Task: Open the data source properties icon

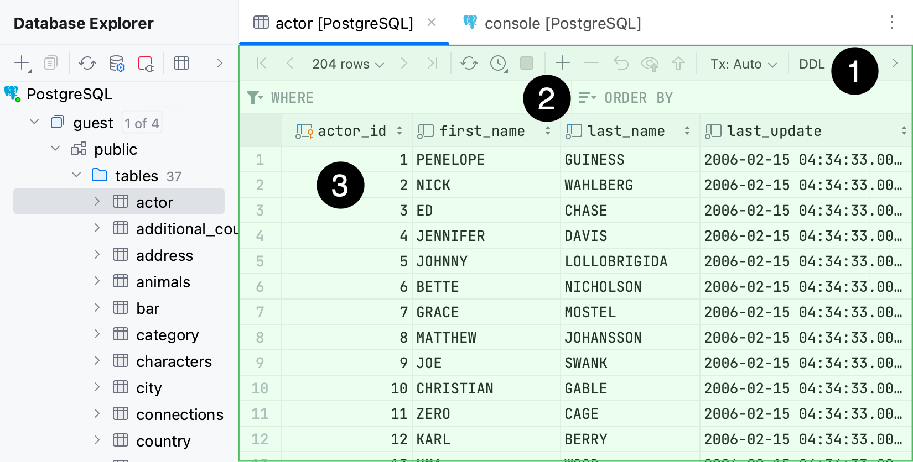Action: pyautogui.click(x=117, y=64)
